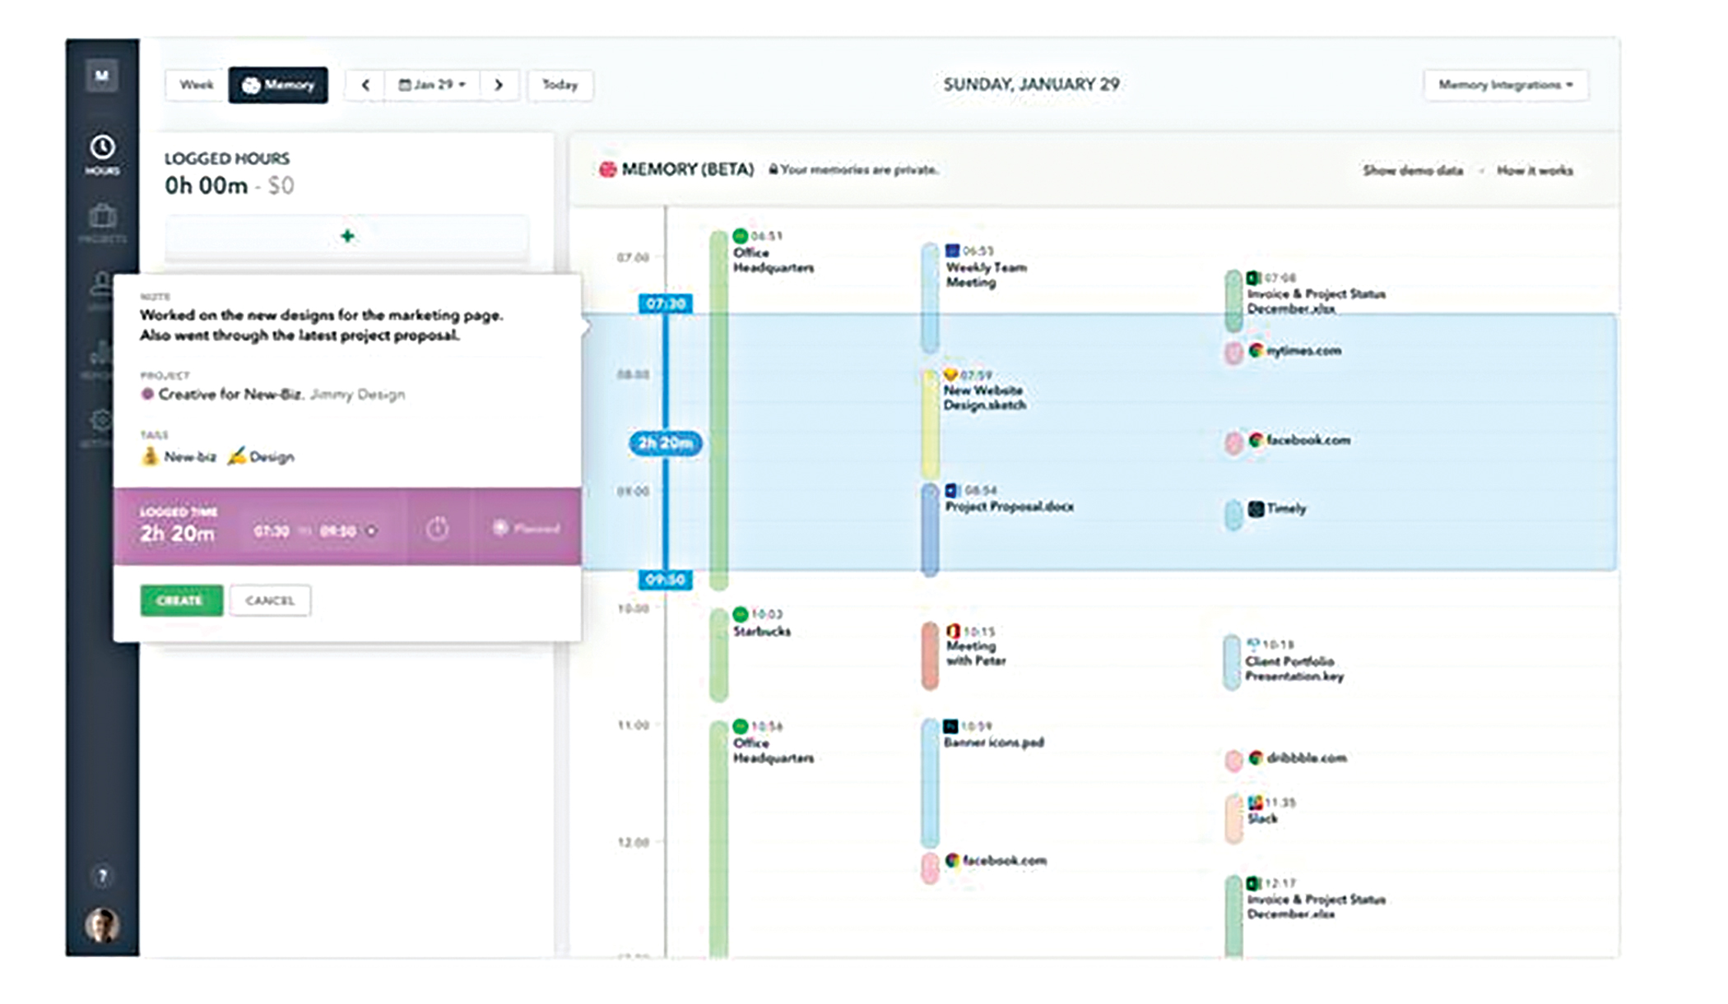The image size is (1728, 1004).
Task: Click the purple Creative for New-Biz color dot
Action: click(x=147, y=394)
